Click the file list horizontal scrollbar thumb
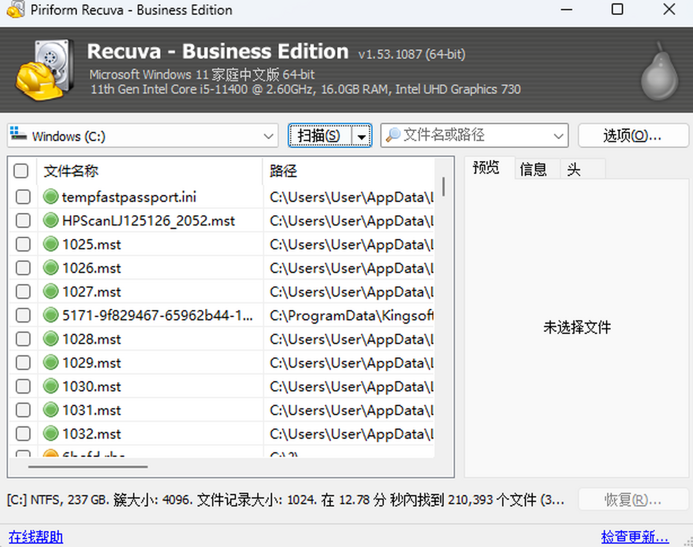This screenshot has height=547, width=693. tap(87, 466)
